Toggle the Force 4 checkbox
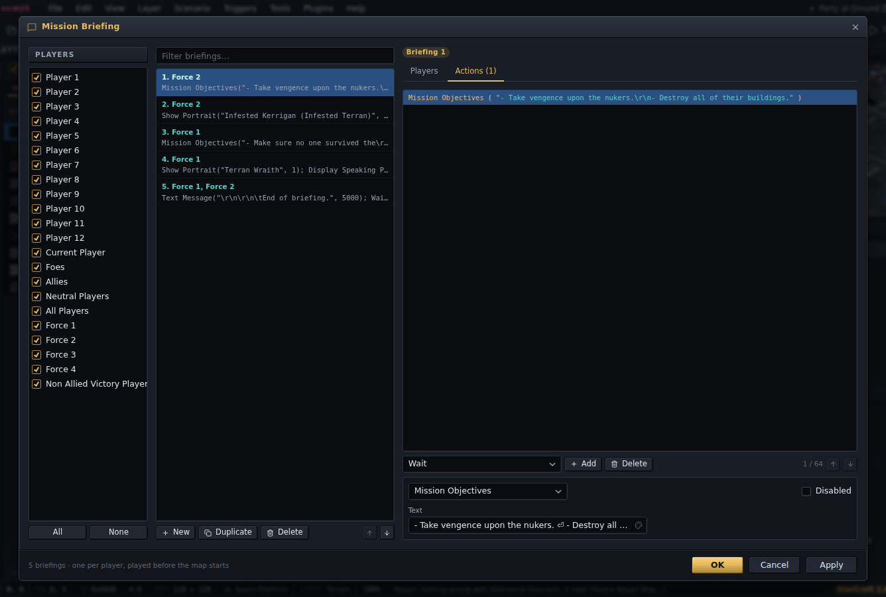Screen dimensions: 886x597 tap(36, 369)
